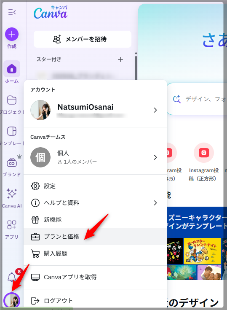Open Canva AI sparkle icon
Image resolution: width=227 pixels, height=310 pixels.
12,193
